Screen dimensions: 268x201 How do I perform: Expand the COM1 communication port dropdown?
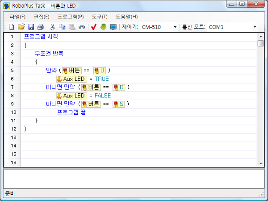[x=255, y=27]
